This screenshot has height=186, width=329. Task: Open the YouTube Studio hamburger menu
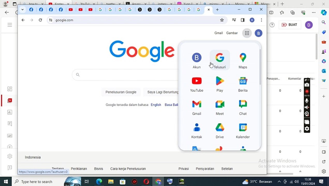pyautogui.click(x=10, y=25)
